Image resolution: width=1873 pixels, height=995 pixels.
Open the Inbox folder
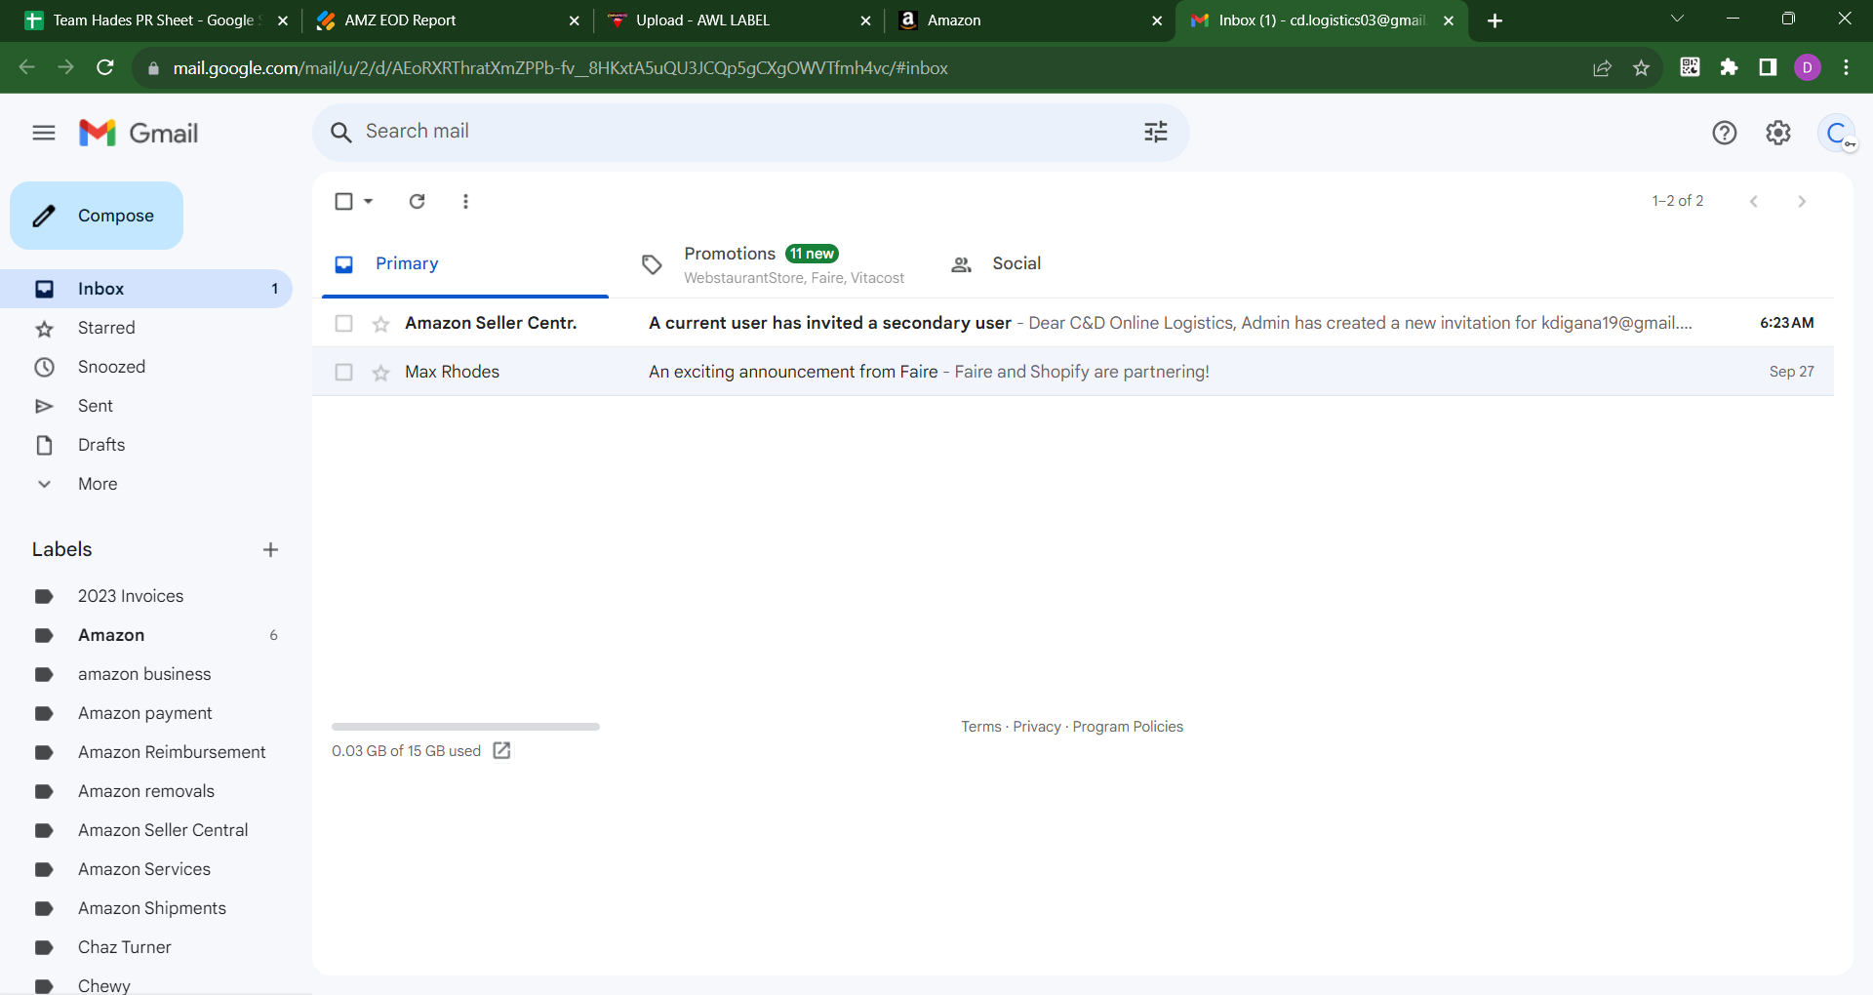click(x=146, y=289)
